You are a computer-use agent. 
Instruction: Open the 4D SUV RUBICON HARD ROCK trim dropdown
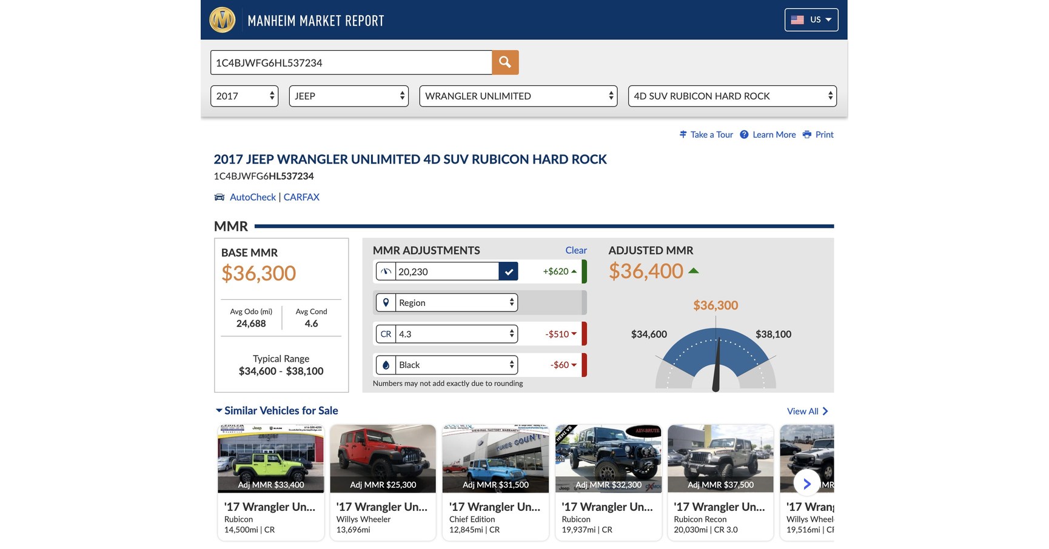coord(731,96)
